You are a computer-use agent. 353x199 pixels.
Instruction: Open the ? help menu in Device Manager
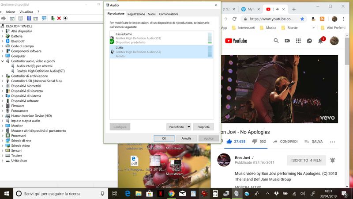click(x=38, y=12)
